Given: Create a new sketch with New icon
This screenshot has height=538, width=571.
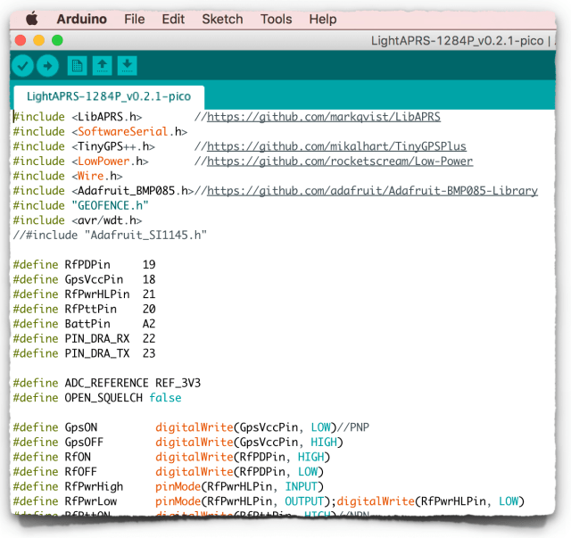Looking at the screenshot, I should click(78, 65).
